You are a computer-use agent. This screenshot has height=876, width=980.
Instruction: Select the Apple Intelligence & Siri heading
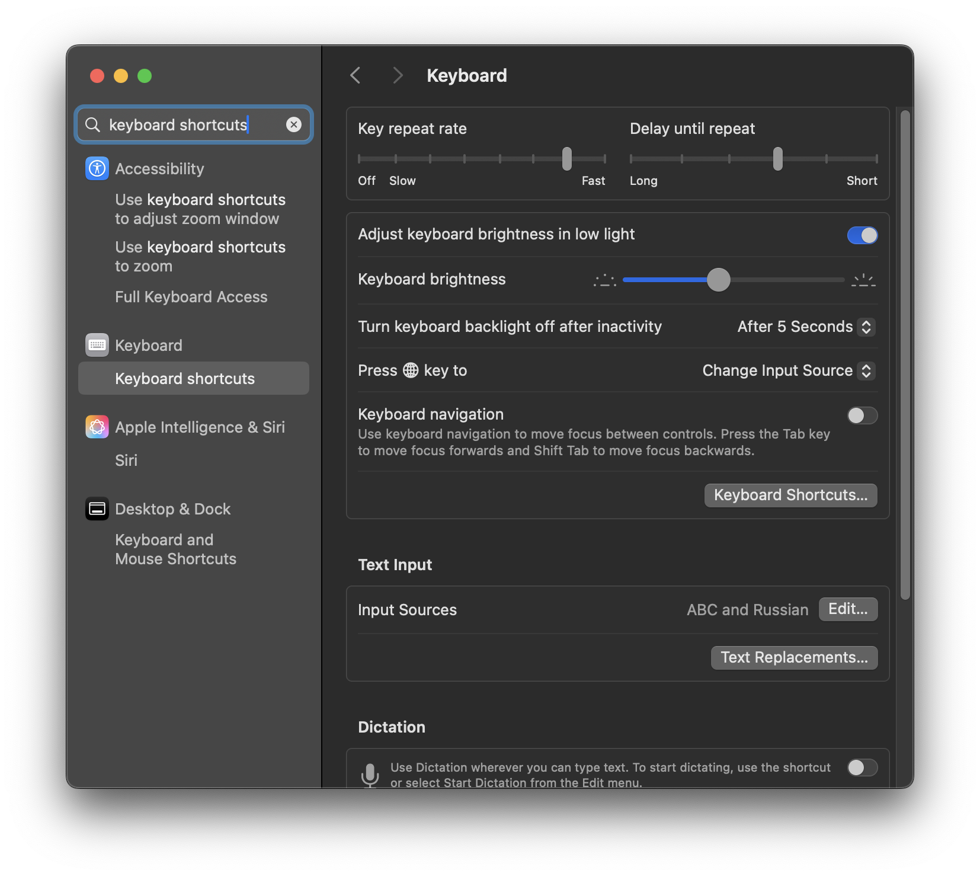200,427
